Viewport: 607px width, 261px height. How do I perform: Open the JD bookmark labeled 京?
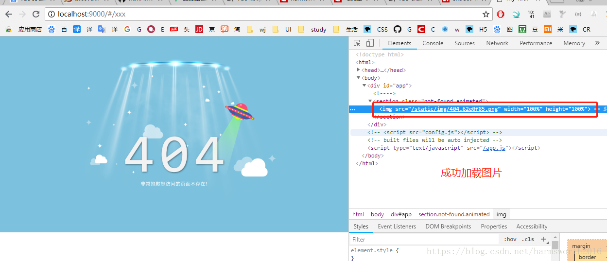[x=205, y=29]
